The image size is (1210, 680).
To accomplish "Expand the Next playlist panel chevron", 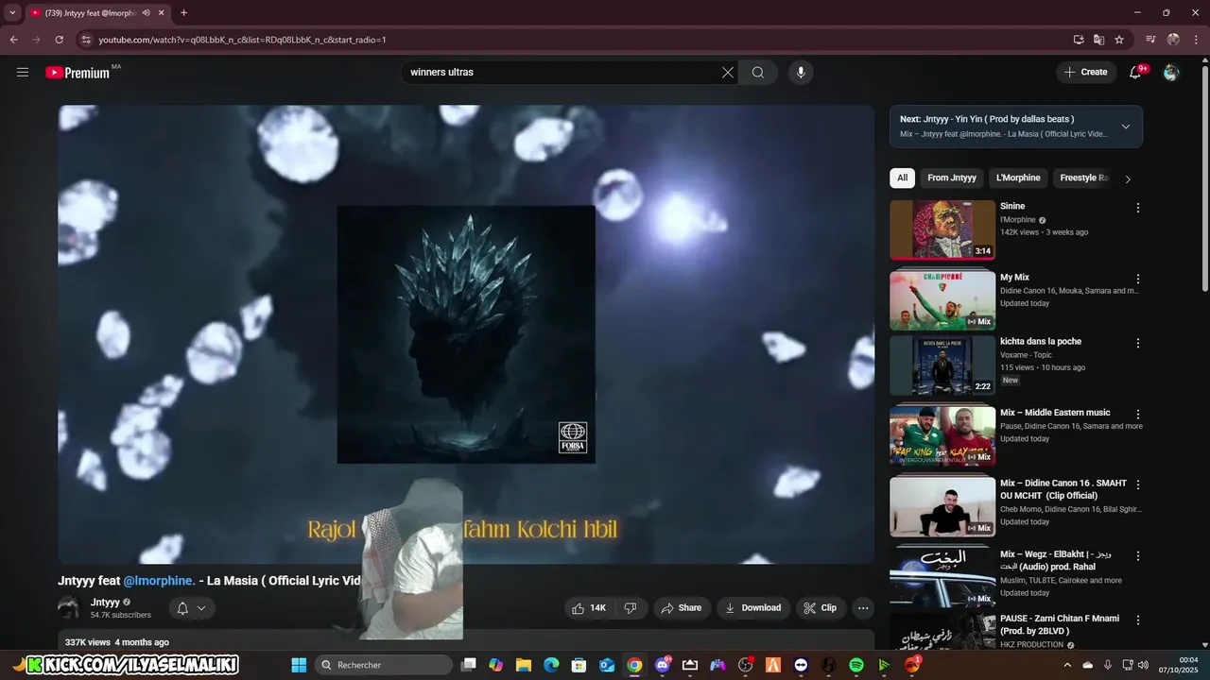I will (x=1126, y=127).
